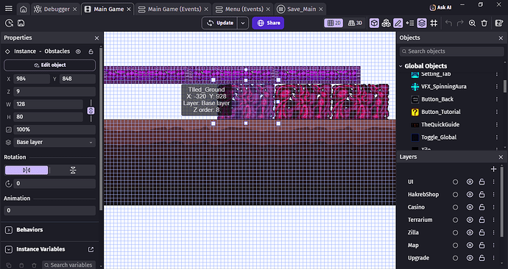508x269 pixels.
Task: Collapse the Instance Variables section
Action: [9, 249]
